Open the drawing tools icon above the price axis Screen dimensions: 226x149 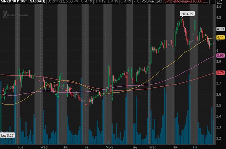pos(219,1)
